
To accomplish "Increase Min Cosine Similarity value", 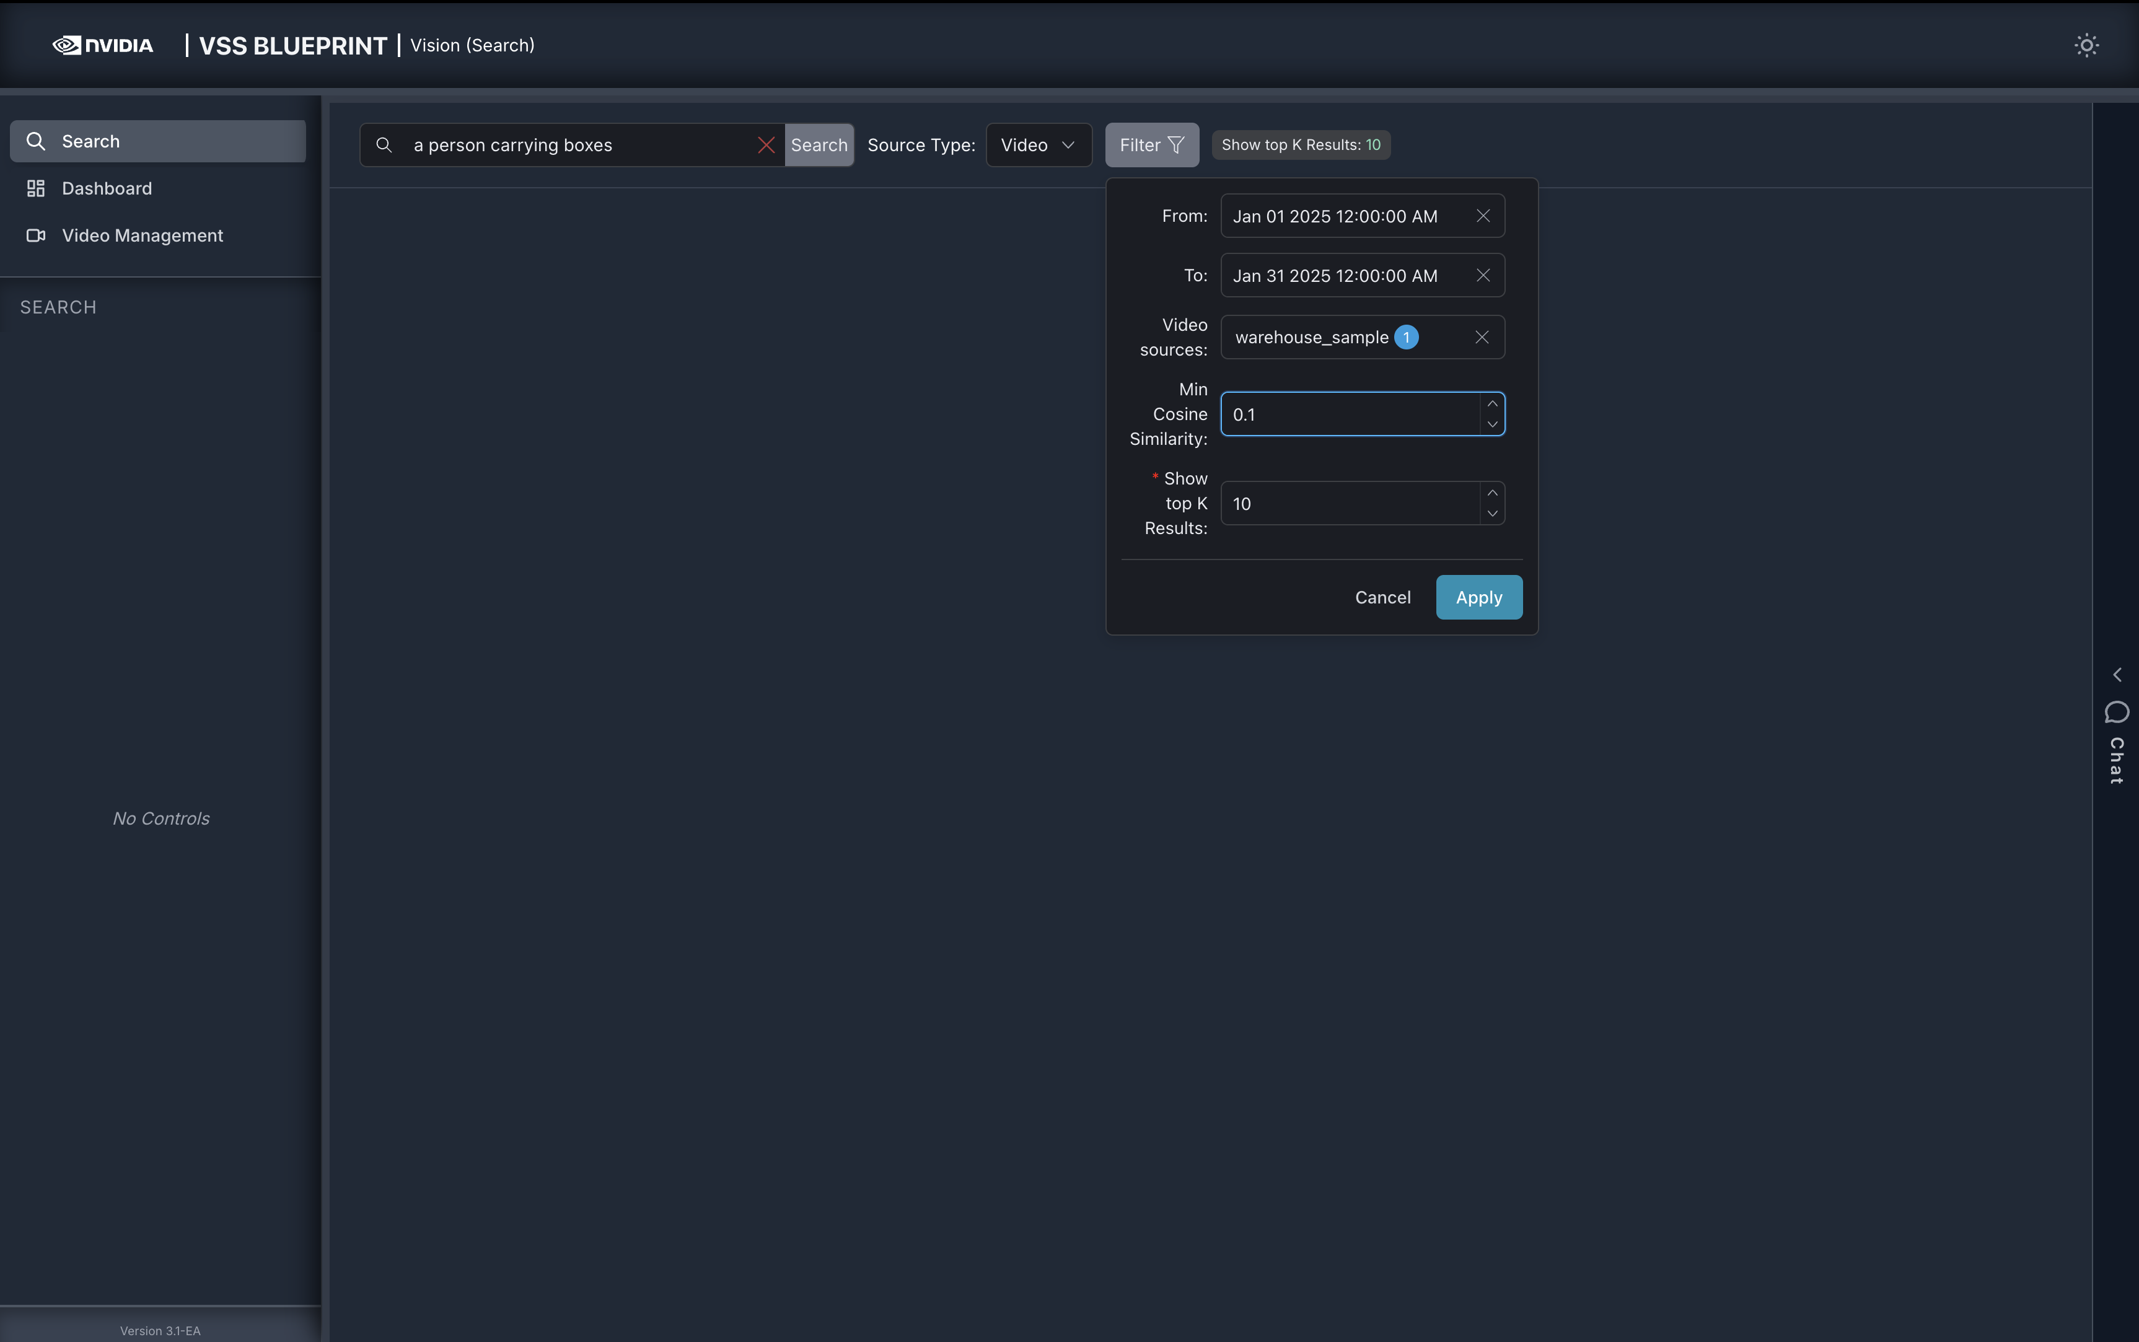I will click(x=1492, y=404).
